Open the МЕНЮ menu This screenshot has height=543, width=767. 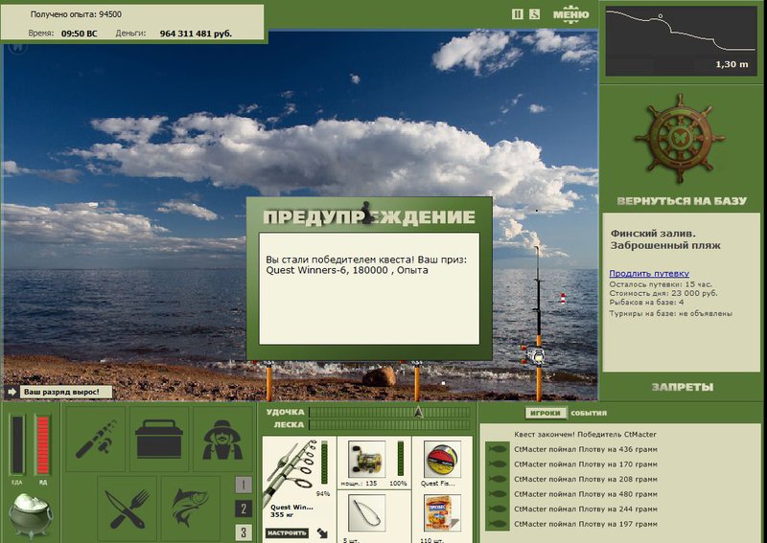[570, 14]
